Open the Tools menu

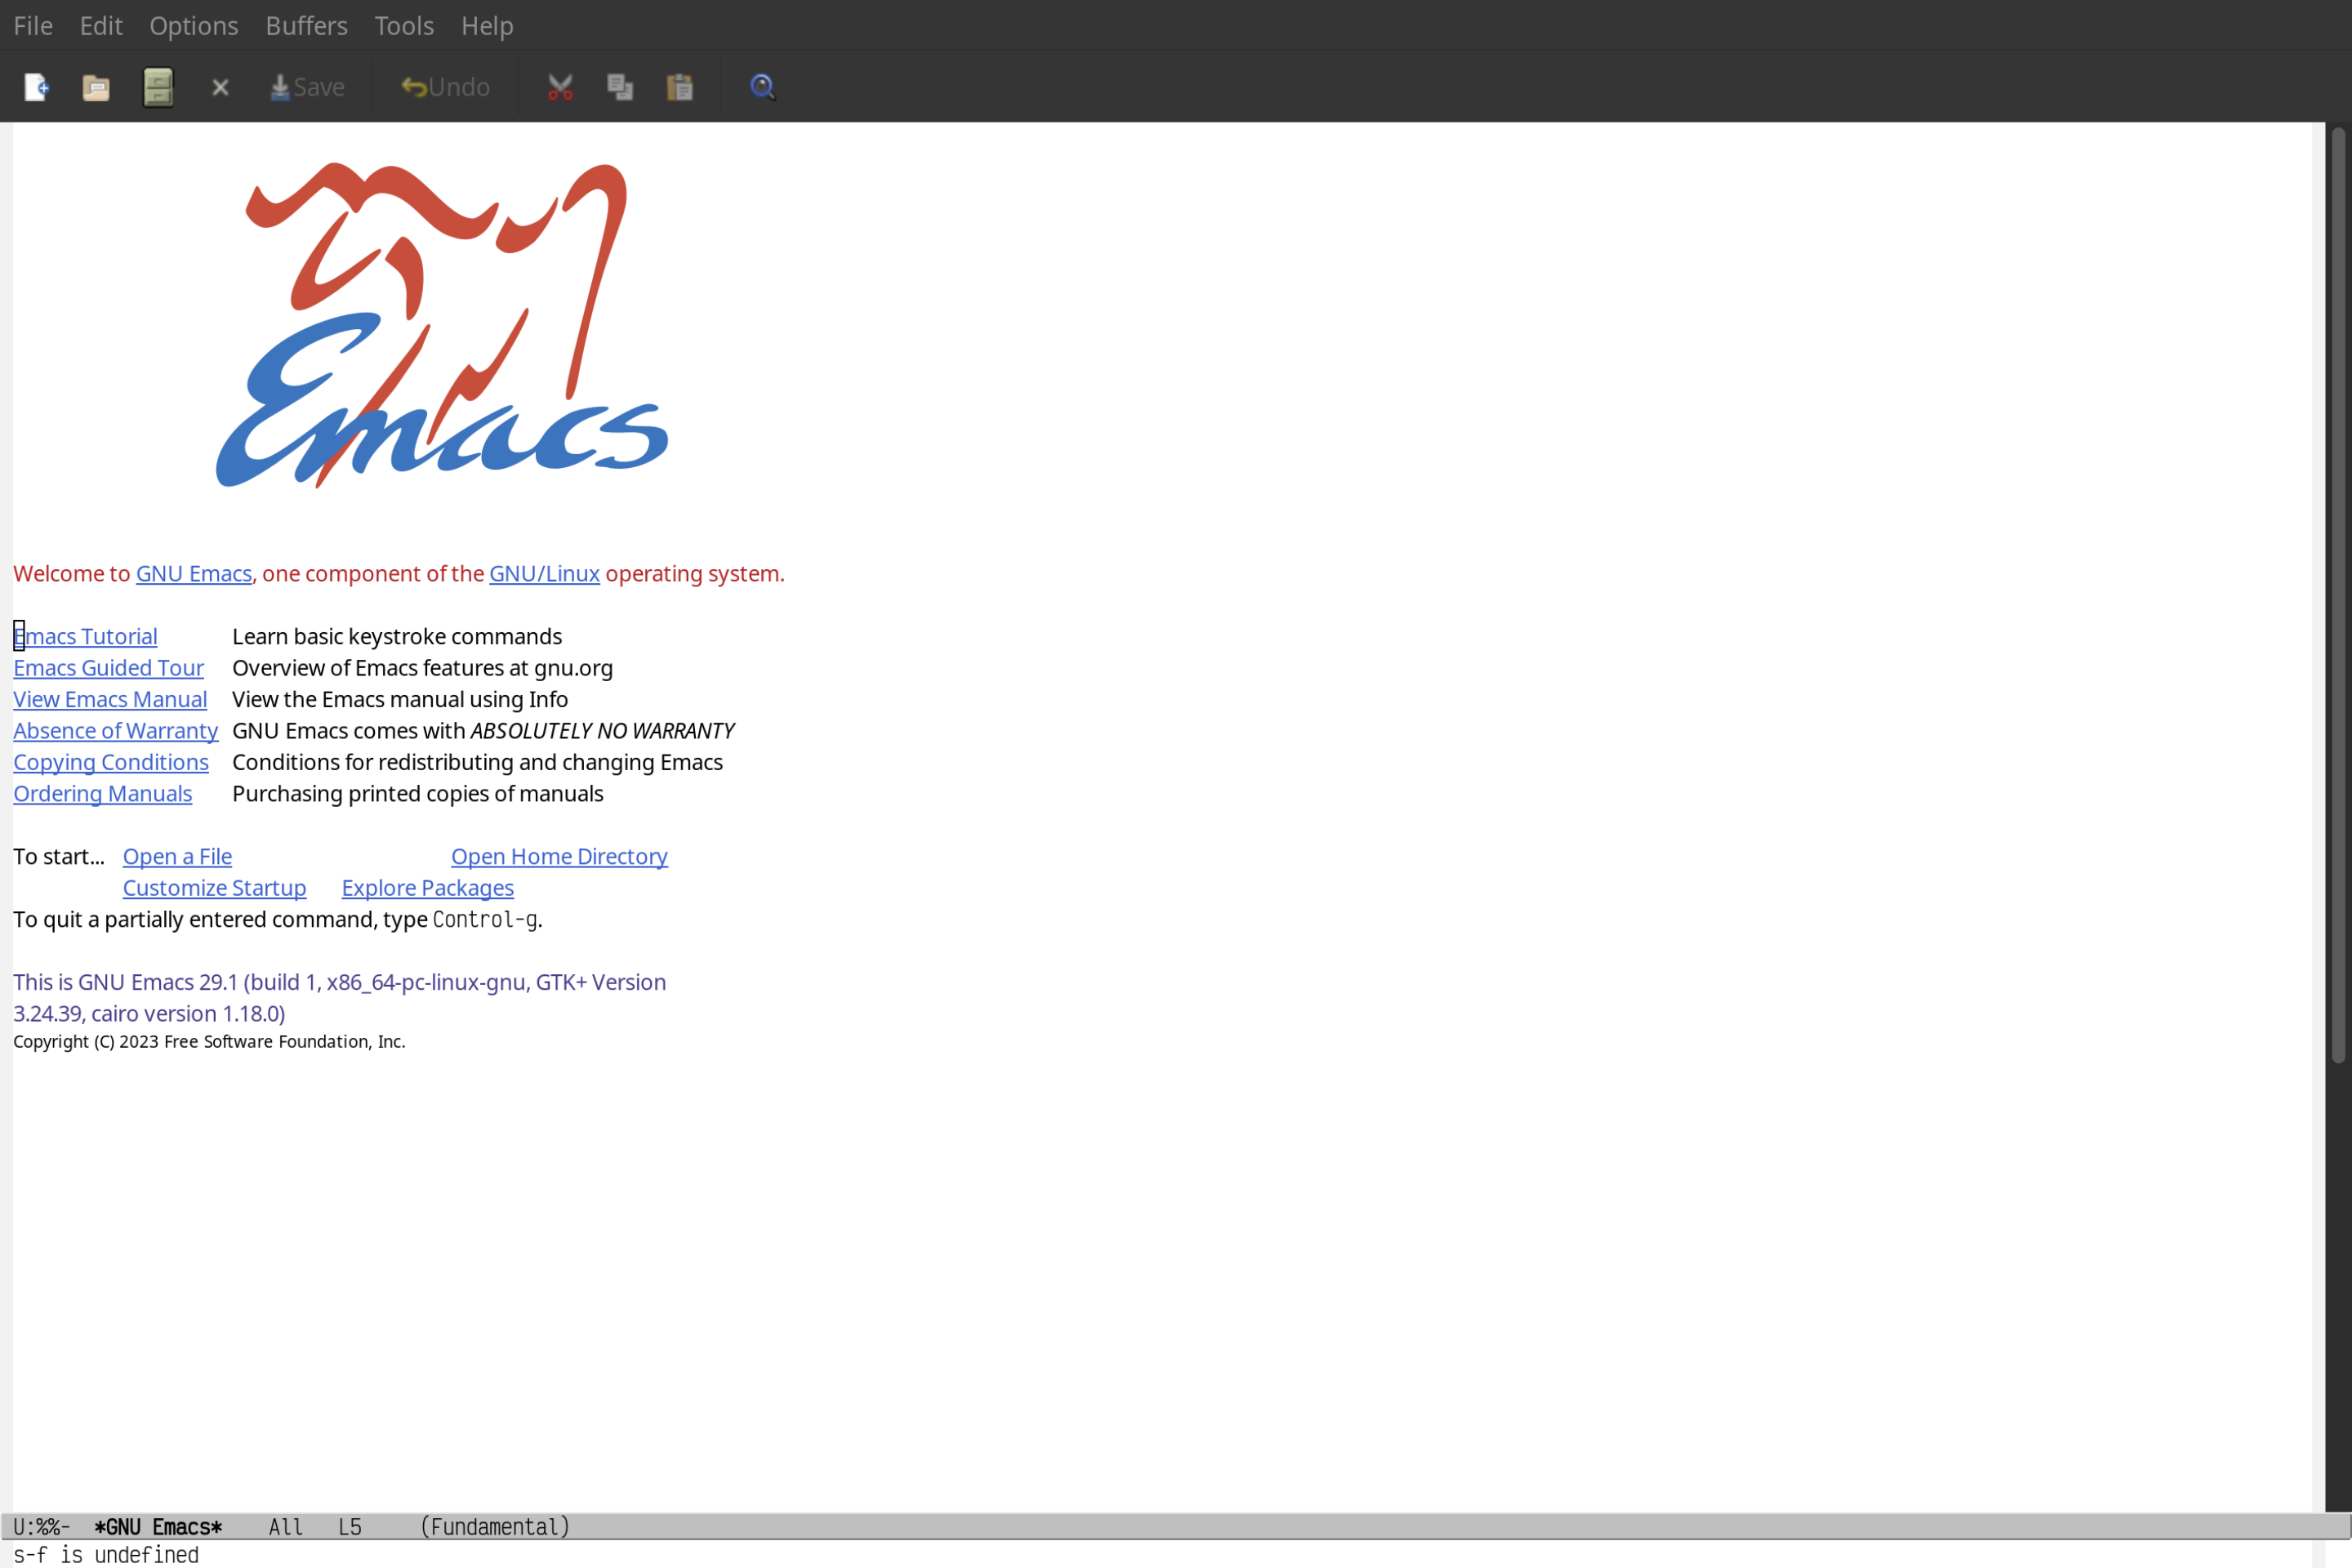[403, 24]
